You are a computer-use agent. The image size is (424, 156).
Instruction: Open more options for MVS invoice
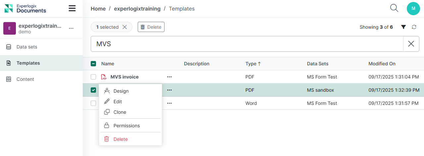(169, 77)
